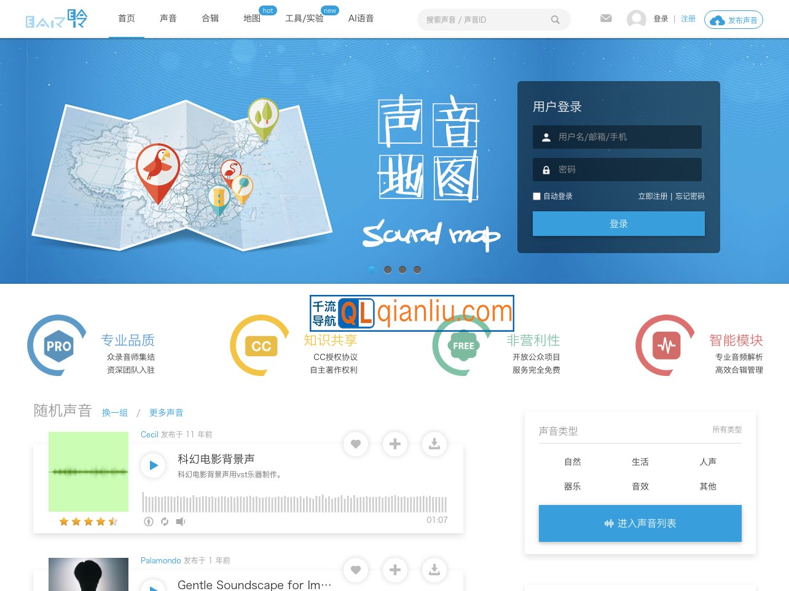The image size is (789, 591).
Task: Enable 自动登录 auto-login checkbox
Action: pyautogui.click(x=536, y=196)
